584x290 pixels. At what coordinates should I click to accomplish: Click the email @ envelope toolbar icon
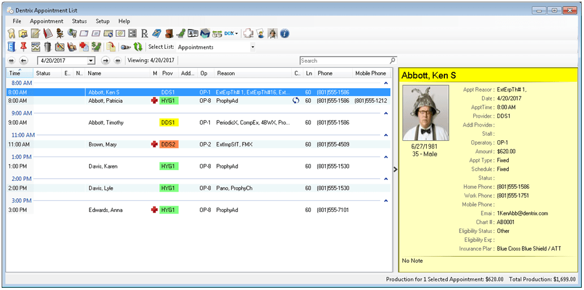(x=120, y=33)
